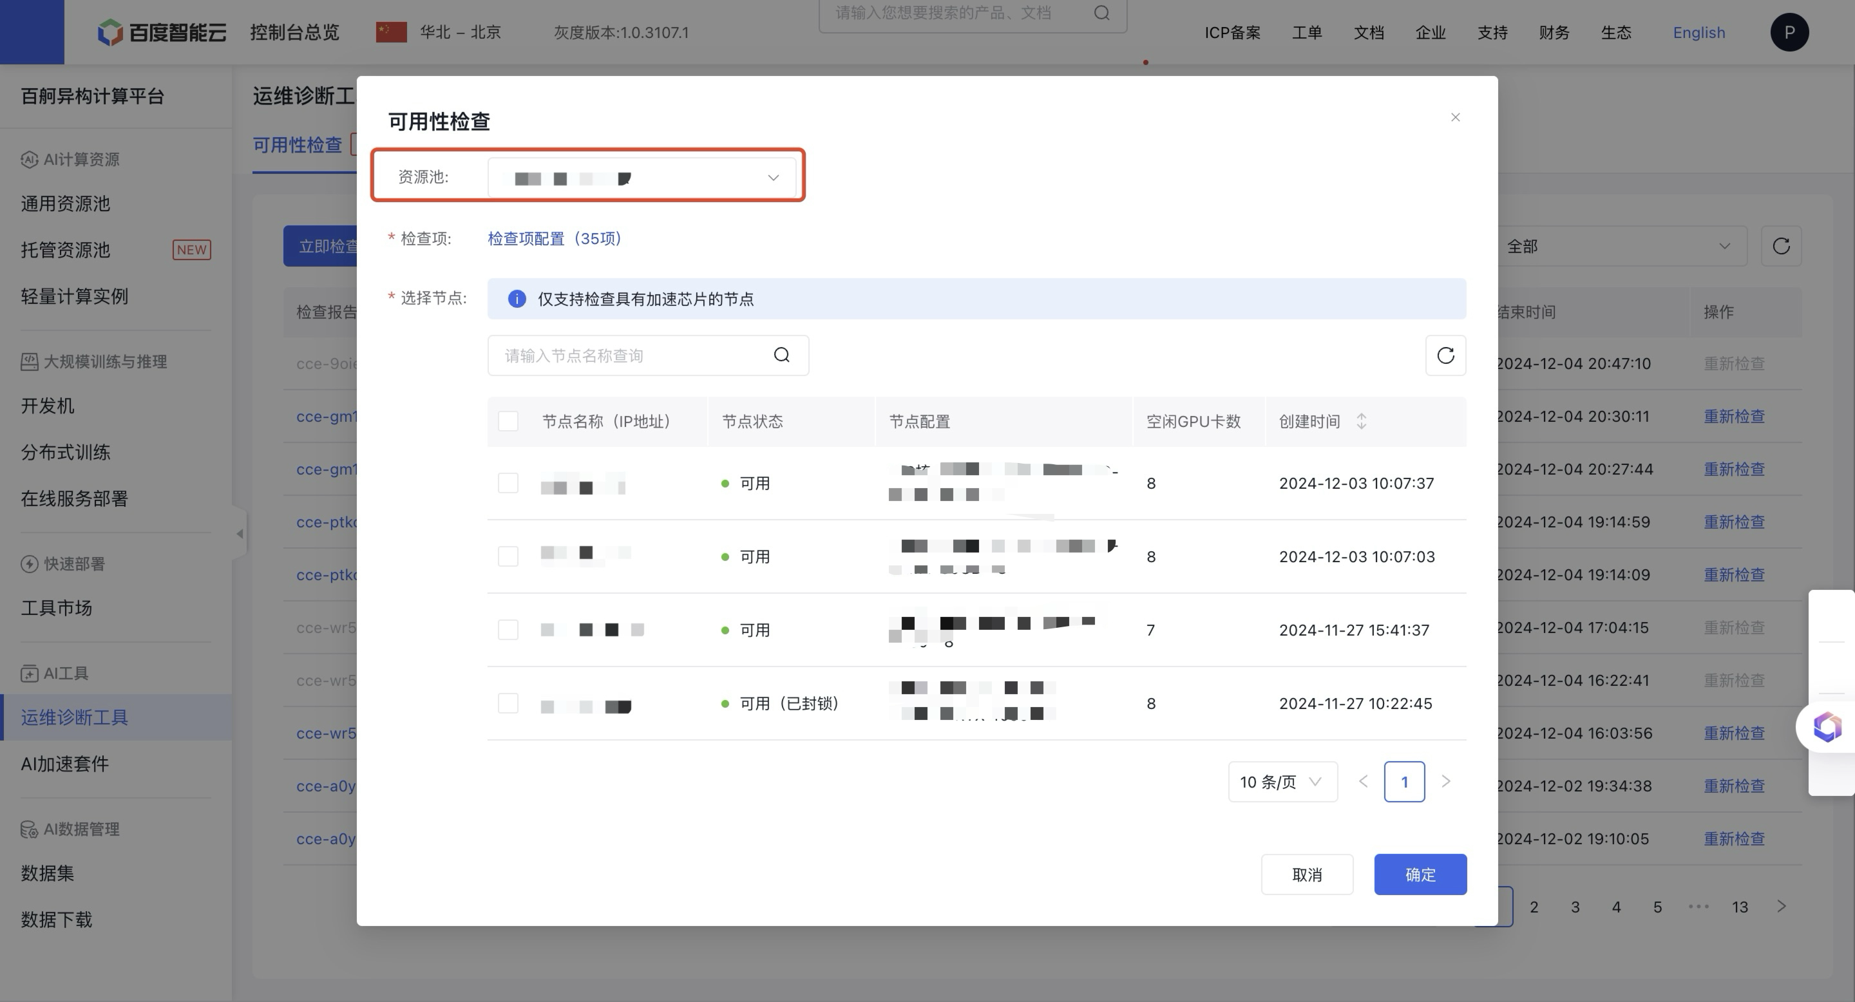
Task: Click the info icon in the notice
Action: 517,299
